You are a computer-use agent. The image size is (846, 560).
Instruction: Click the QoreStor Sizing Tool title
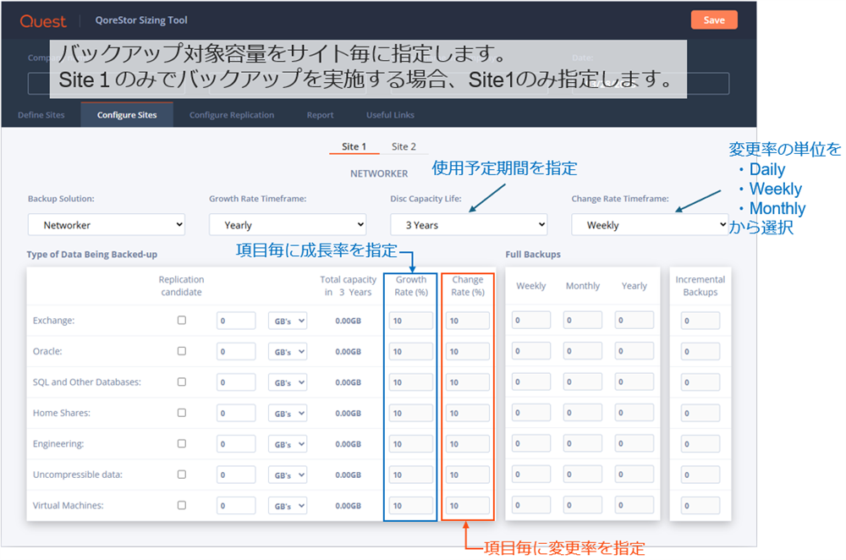click(141, 20)
